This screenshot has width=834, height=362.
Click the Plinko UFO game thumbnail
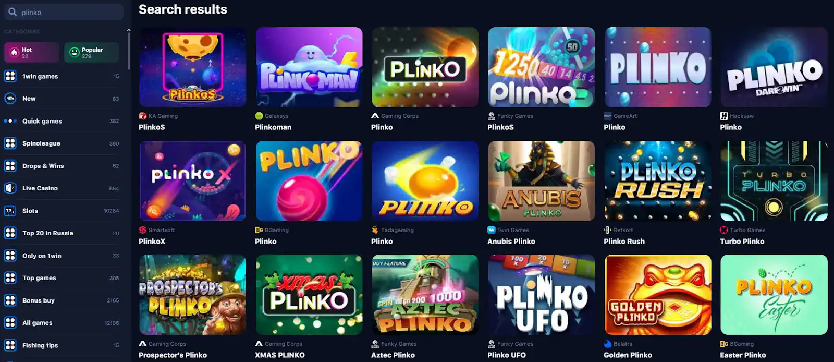coord(541,295)
